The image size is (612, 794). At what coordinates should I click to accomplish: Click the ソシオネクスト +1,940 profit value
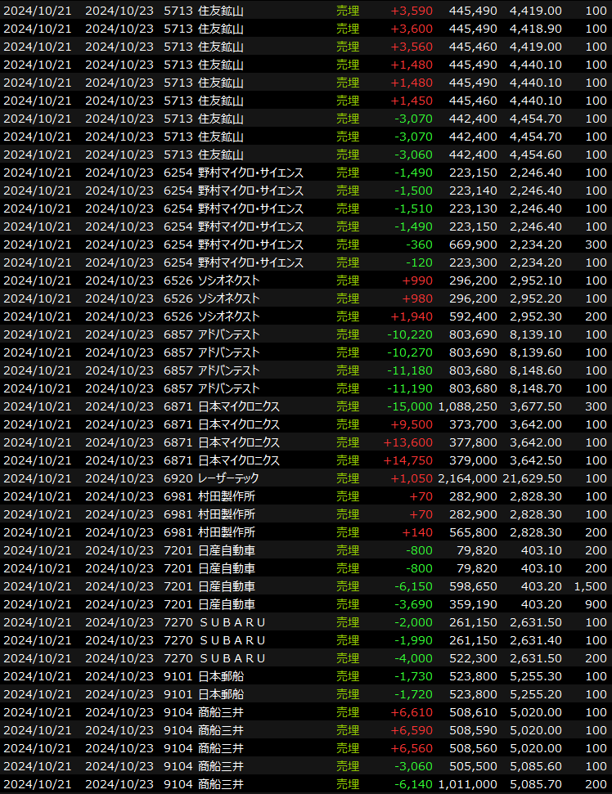(x=413, y=316)
